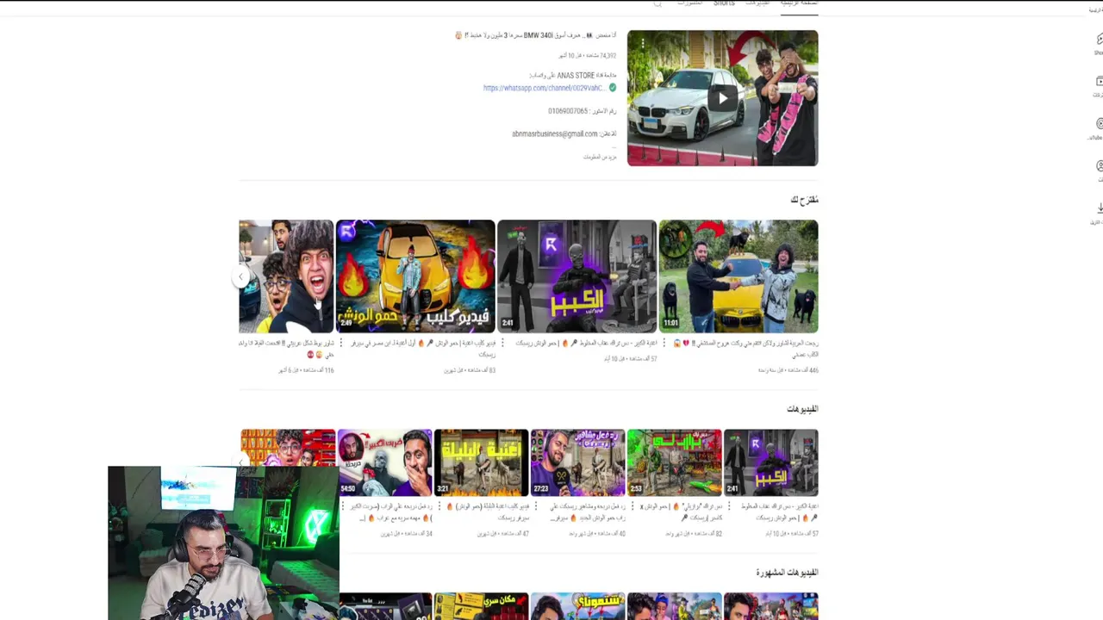Image resolution: width=1103 pixels, height=620 pixels.
Task: Click the ANAS STORE description line
Action: [573, 76]
